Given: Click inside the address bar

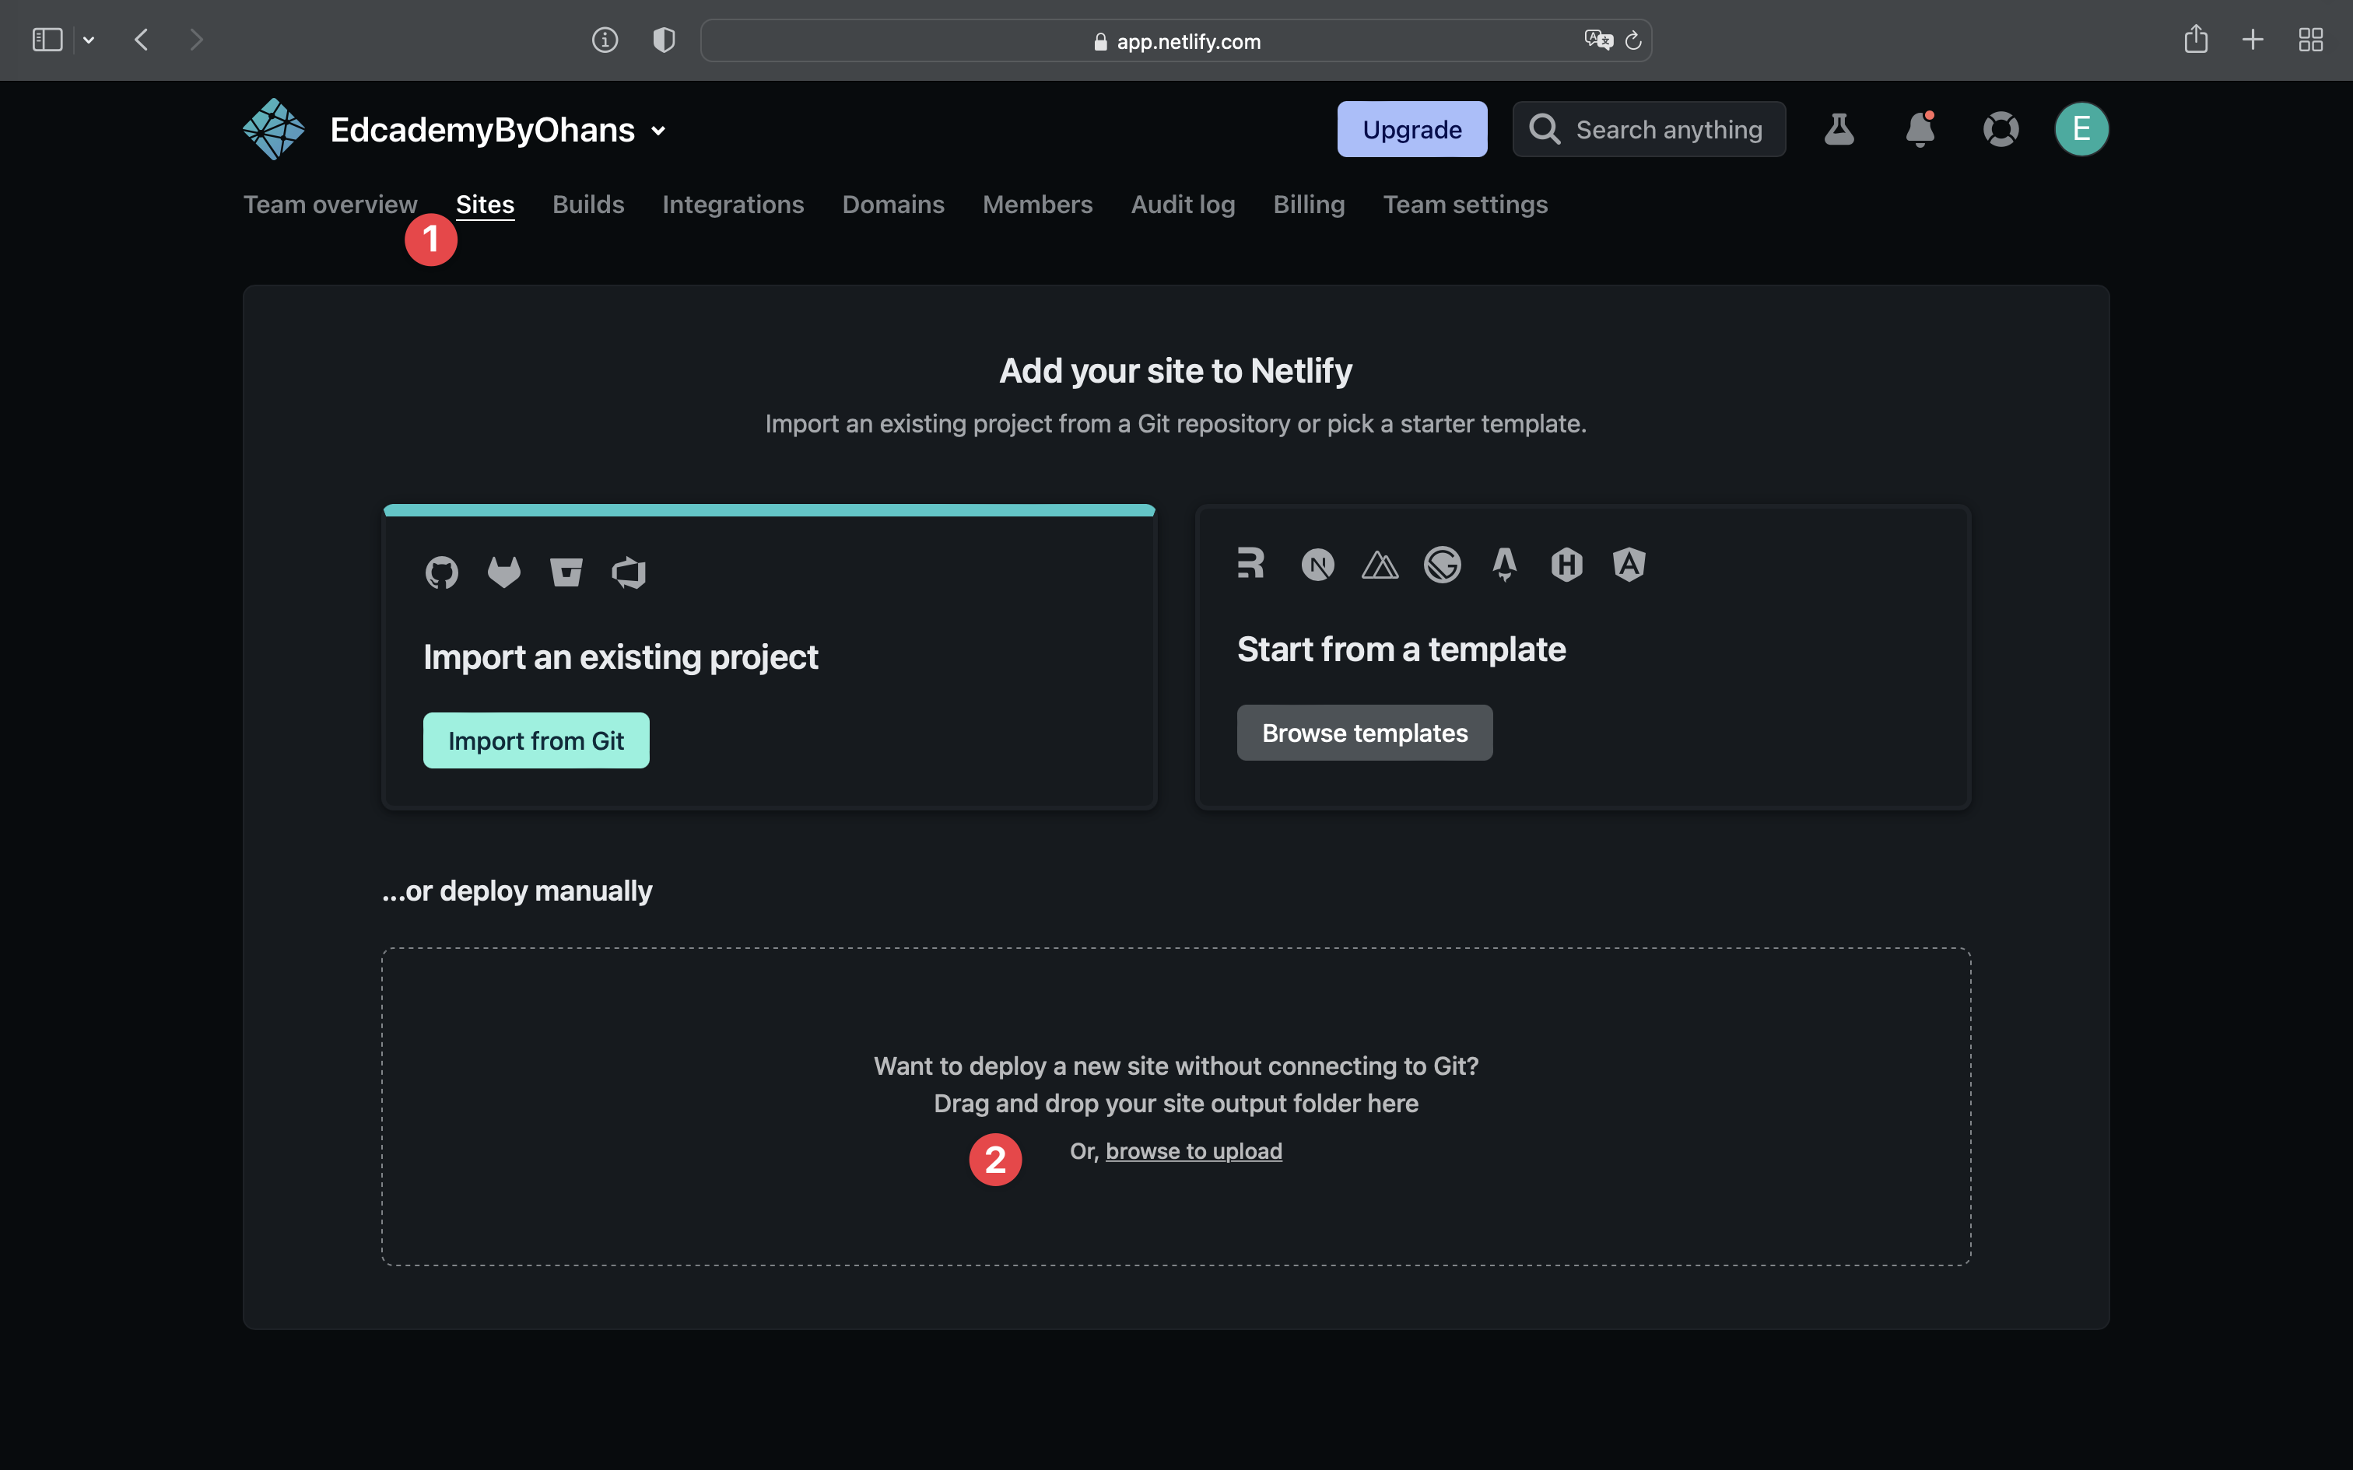Looking at the screenshot, I should pyautogui.click(x=1176, y=40).
